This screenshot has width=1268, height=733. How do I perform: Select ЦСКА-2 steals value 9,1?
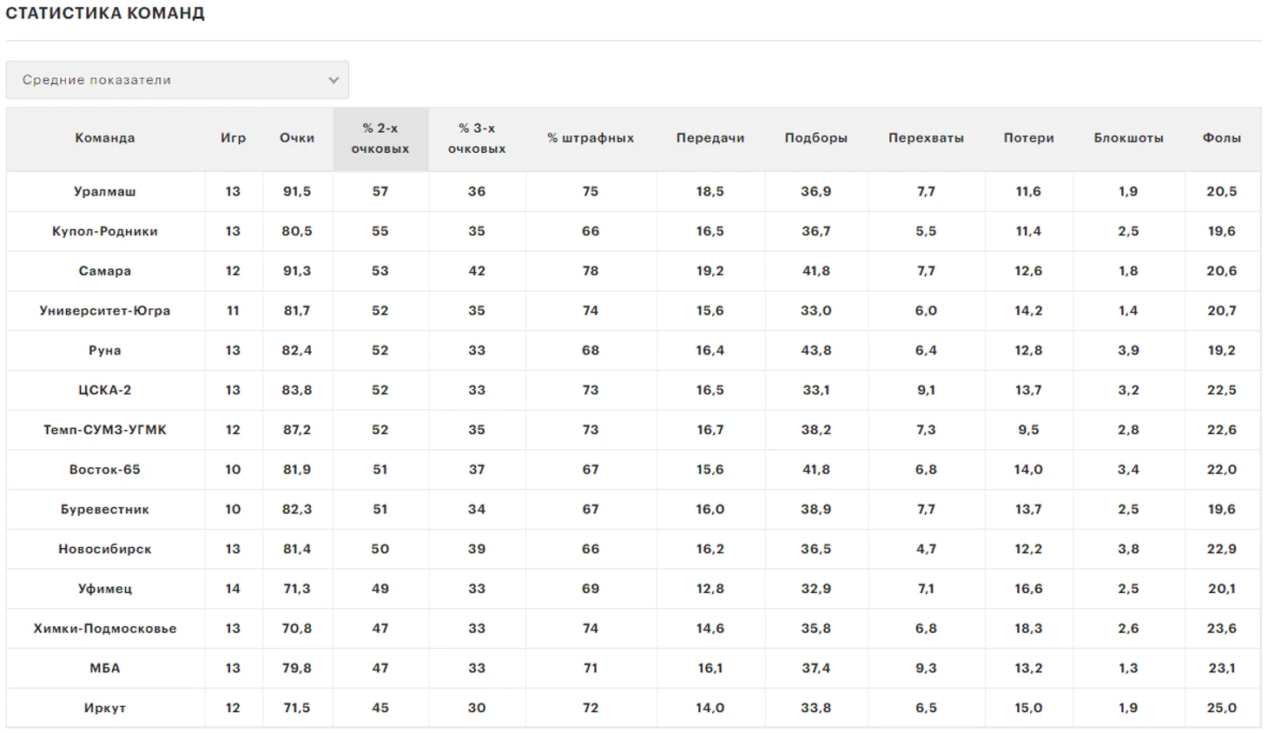pos(926,391)
